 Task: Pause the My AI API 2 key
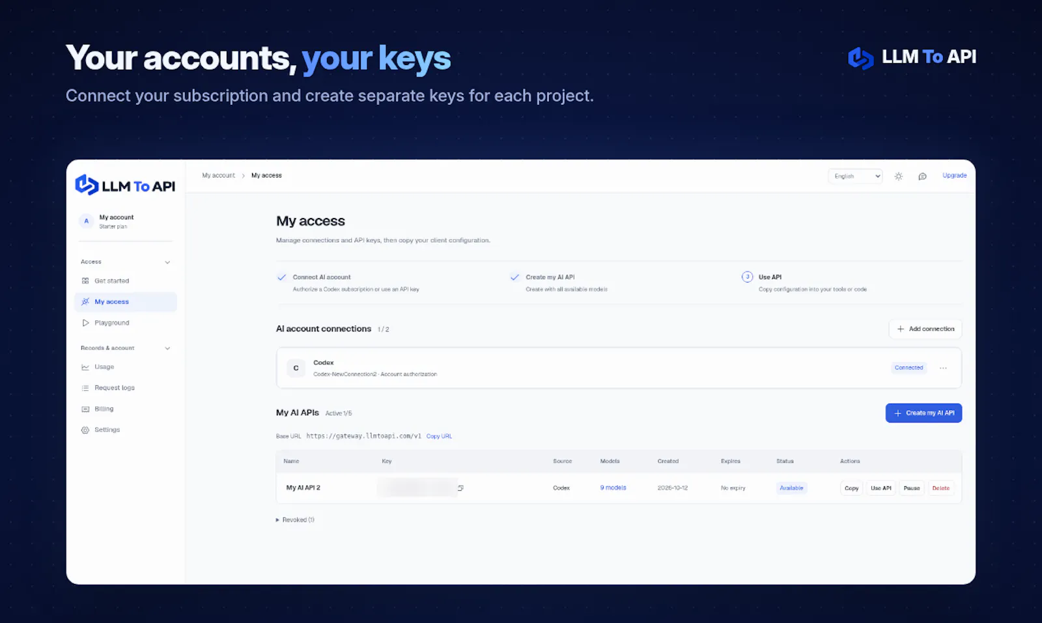coord(912,488)
